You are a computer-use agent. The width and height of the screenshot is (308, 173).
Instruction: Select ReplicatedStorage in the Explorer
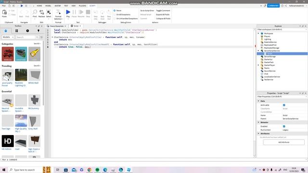click(x=271, y=48)
